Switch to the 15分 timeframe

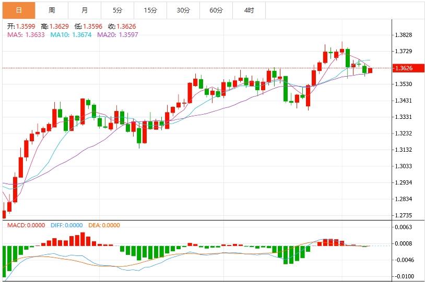pyautogui.click(x=150, y=10)
